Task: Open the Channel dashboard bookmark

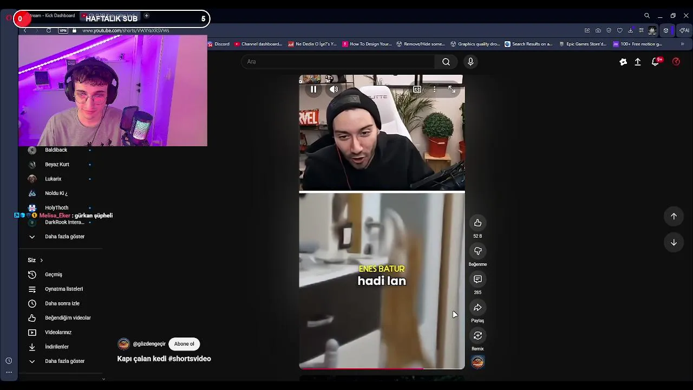Action: 258,44
